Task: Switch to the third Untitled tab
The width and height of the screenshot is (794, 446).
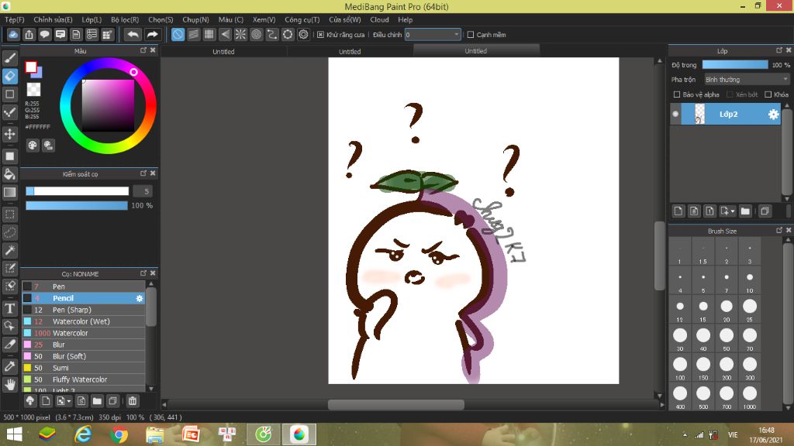Action: point(476,50)
